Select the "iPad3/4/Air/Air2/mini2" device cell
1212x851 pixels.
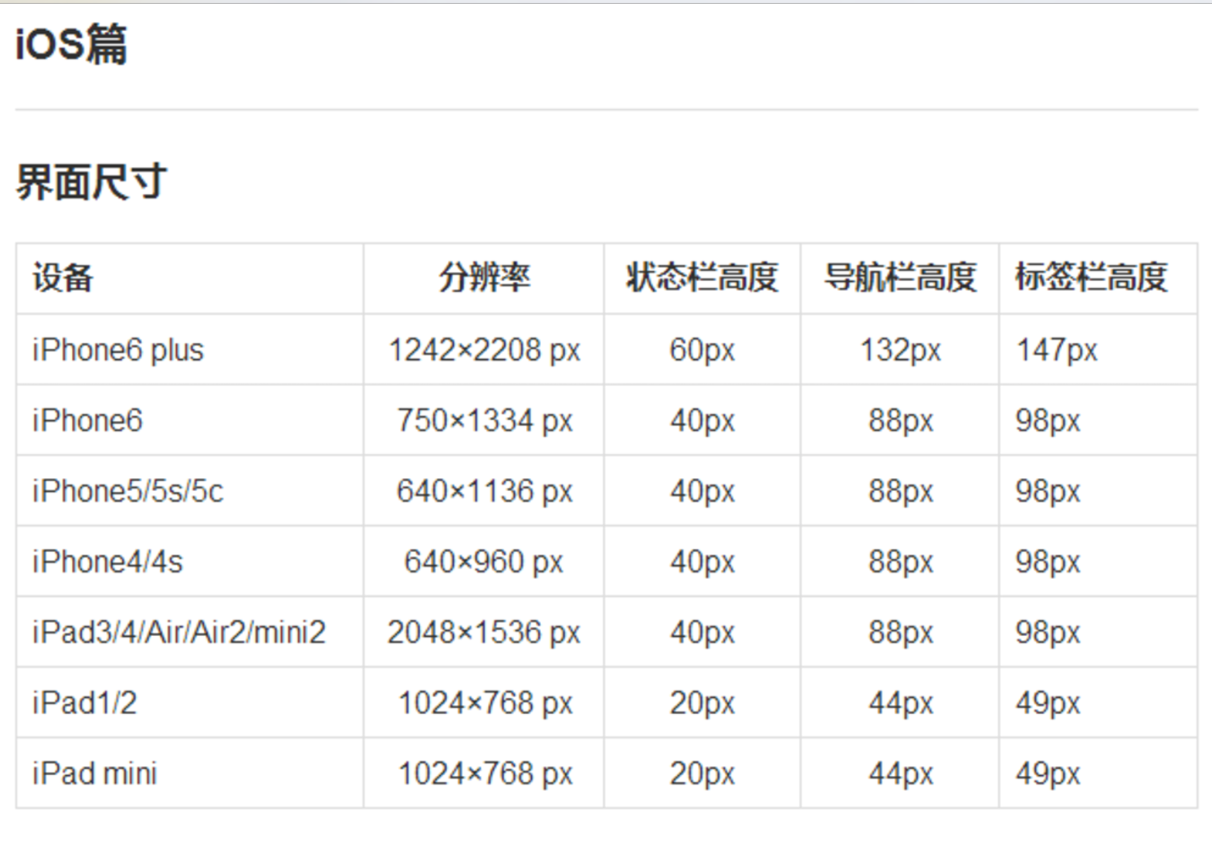(179, 632)
